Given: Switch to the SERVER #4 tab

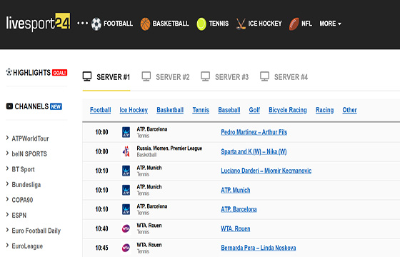Looking at the screenshot, I should pos(284,77).
